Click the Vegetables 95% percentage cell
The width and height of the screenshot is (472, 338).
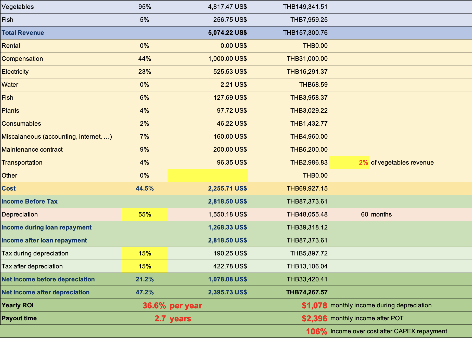pyautogui.click(x=144, y=7)
